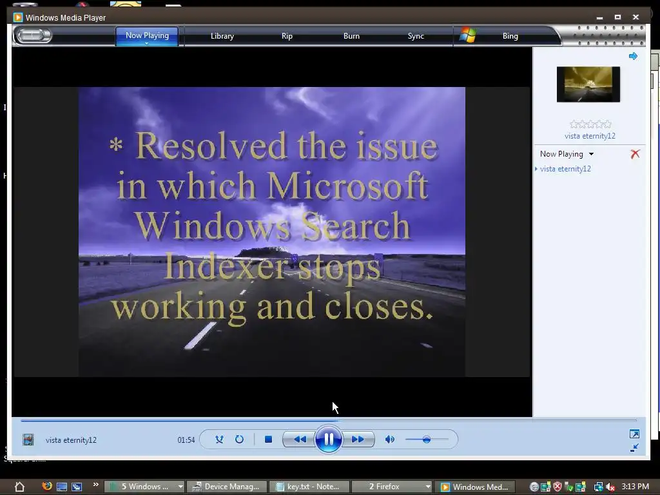Open the 2 Firefox taskbar group
This screenshot has width=660, height=495.
392,487
